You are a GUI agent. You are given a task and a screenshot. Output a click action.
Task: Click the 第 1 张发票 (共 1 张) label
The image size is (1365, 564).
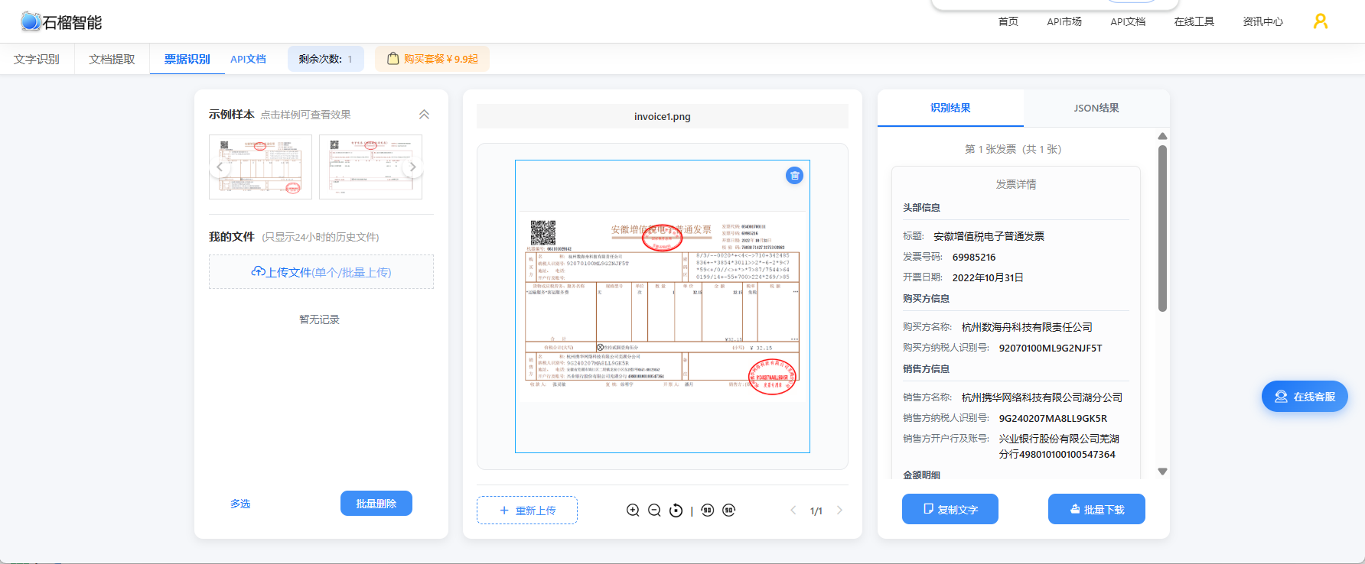pyautogui.click(x=1013, y=149)
